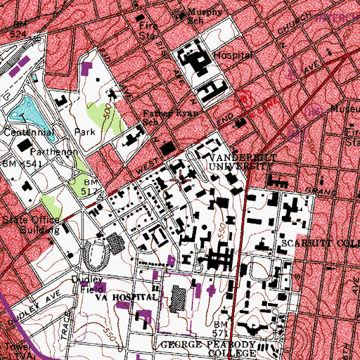The width and height of the screenshot is (360, 360).
Task: Click the GRAND street label
Action: [321, 191]
